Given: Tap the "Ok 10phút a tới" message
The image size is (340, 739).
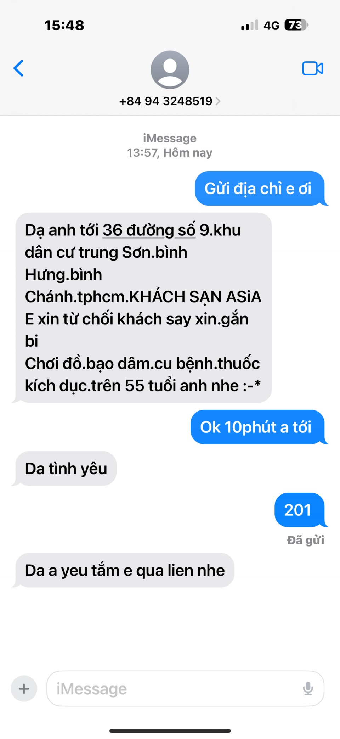Looking at the screenshot, I should [258, 427].
